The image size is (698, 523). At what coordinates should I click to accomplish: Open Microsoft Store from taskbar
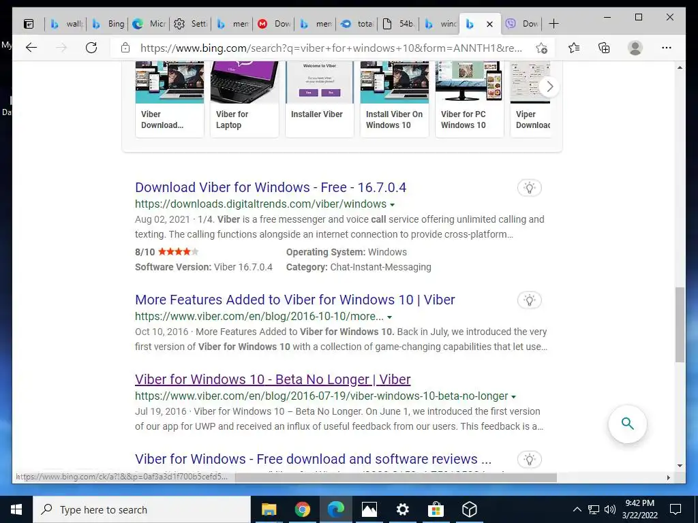(436, 509)
